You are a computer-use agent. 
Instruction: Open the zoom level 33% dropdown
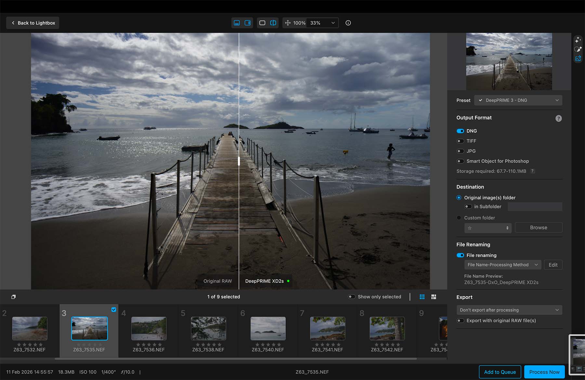[322, 23]
